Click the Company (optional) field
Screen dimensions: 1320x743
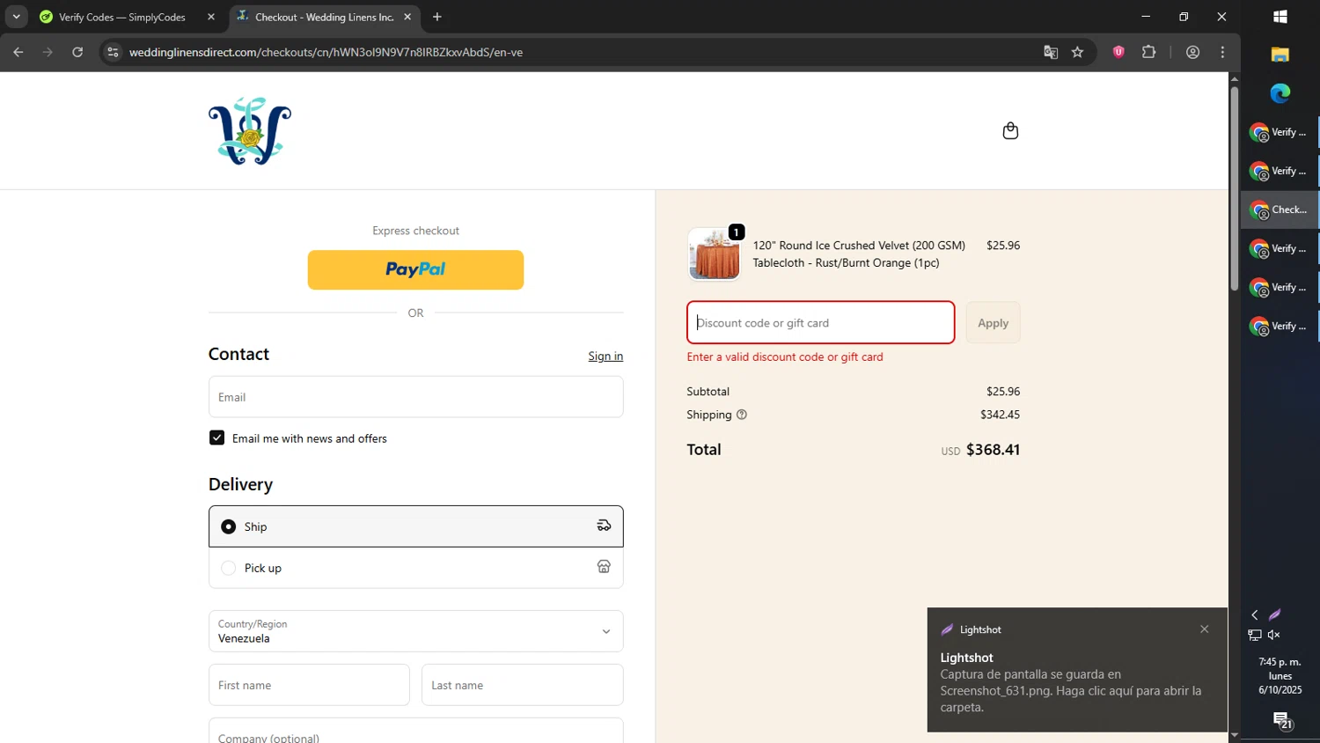pos(416,732)
